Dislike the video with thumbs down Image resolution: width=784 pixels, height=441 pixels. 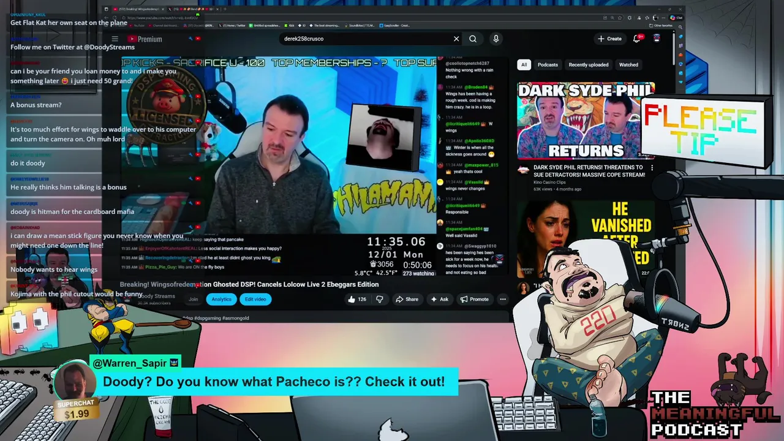379,300
